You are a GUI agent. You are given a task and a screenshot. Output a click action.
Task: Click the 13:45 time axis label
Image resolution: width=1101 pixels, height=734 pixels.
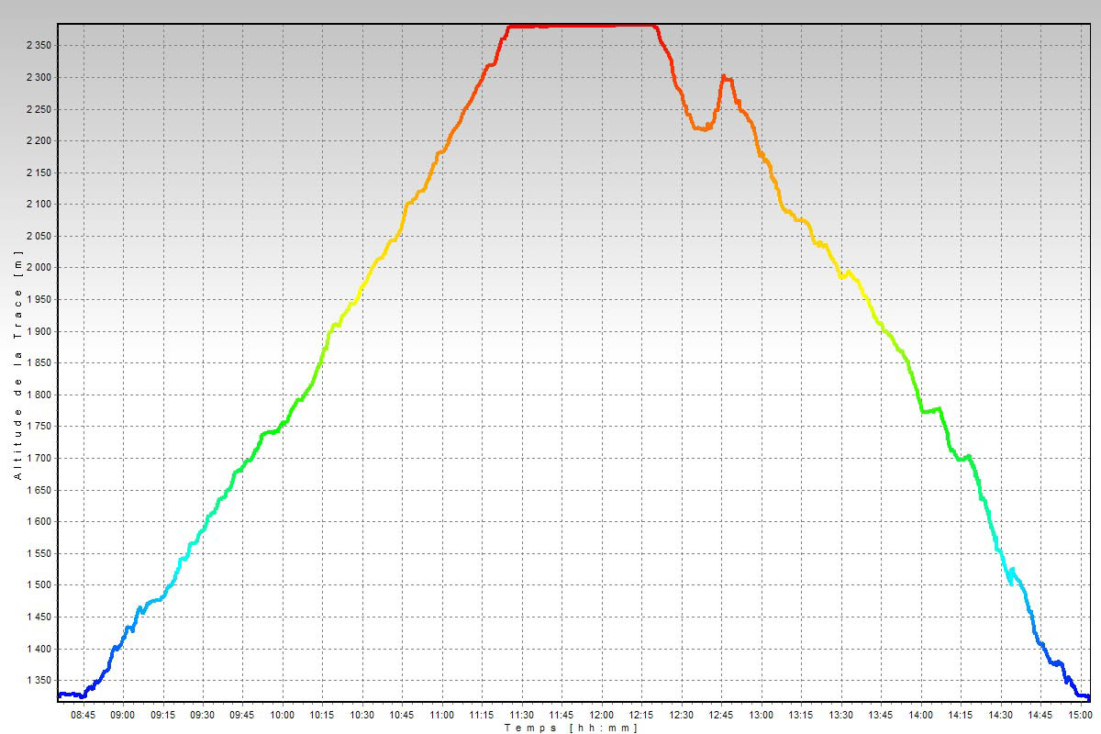click(x=881, y=714)
